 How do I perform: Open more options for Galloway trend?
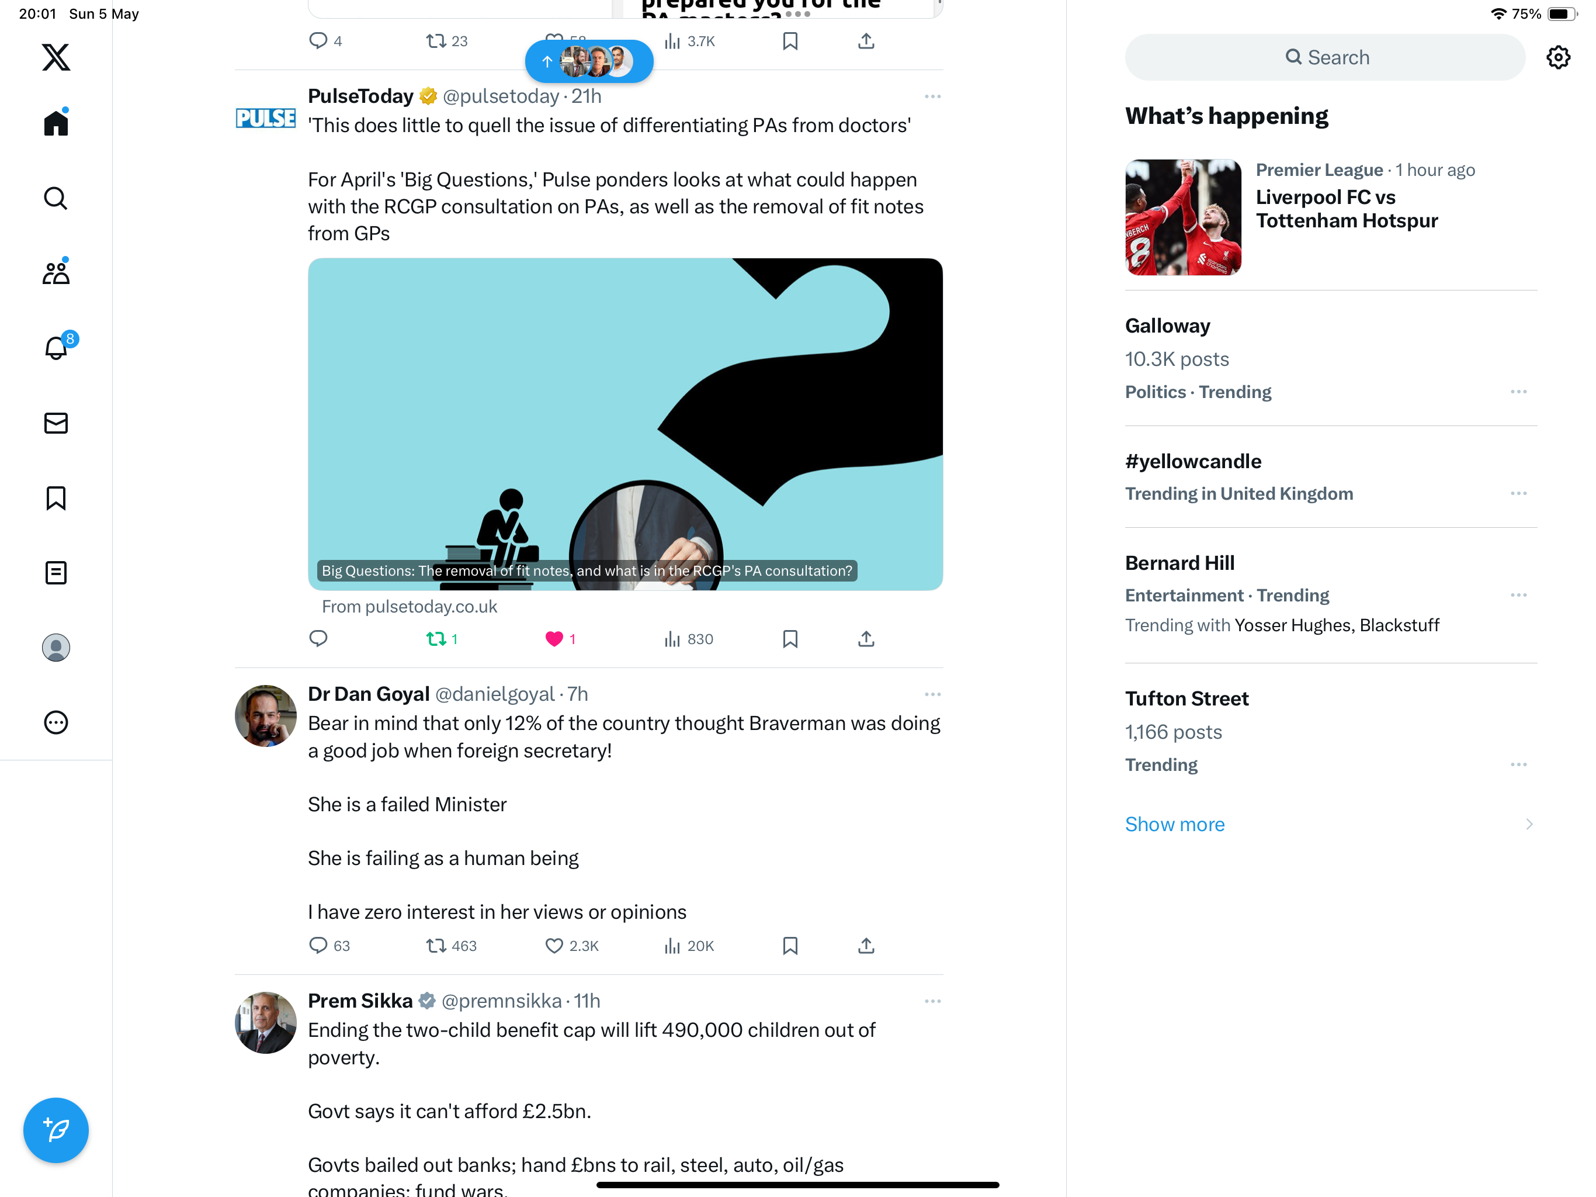[1518, 392]
